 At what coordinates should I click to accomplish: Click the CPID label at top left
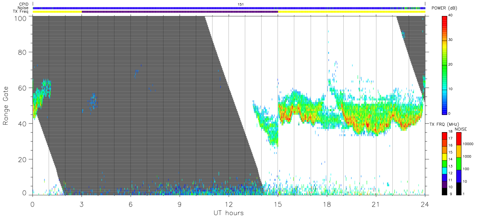pyautogui.click(x=24, y=4)
